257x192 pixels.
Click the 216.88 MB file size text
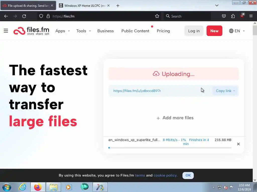(223, 140)
